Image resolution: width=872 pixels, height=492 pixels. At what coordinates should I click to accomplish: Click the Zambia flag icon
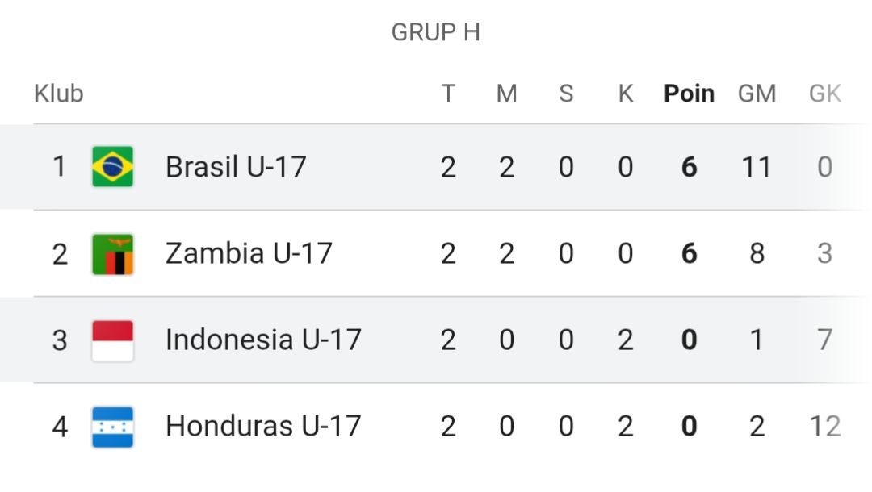coord(112,254)
